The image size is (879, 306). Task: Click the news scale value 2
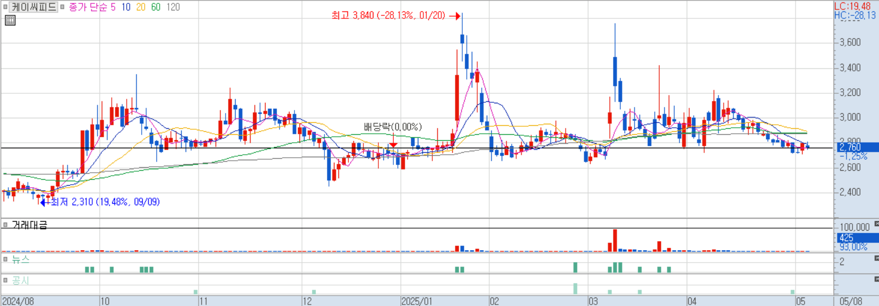coord(842,262)
